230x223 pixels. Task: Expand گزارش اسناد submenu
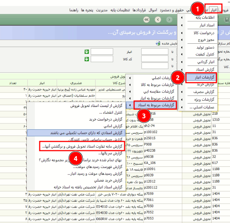[197, 69]
